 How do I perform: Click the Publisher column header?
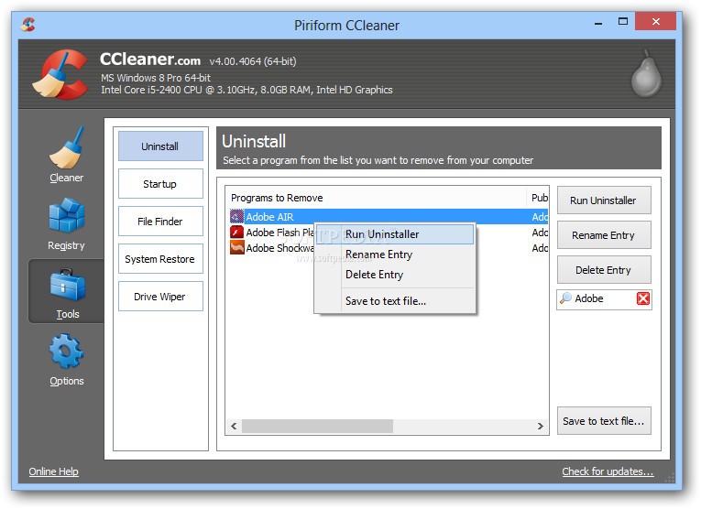pyautogui.click(x=538, y=198)
